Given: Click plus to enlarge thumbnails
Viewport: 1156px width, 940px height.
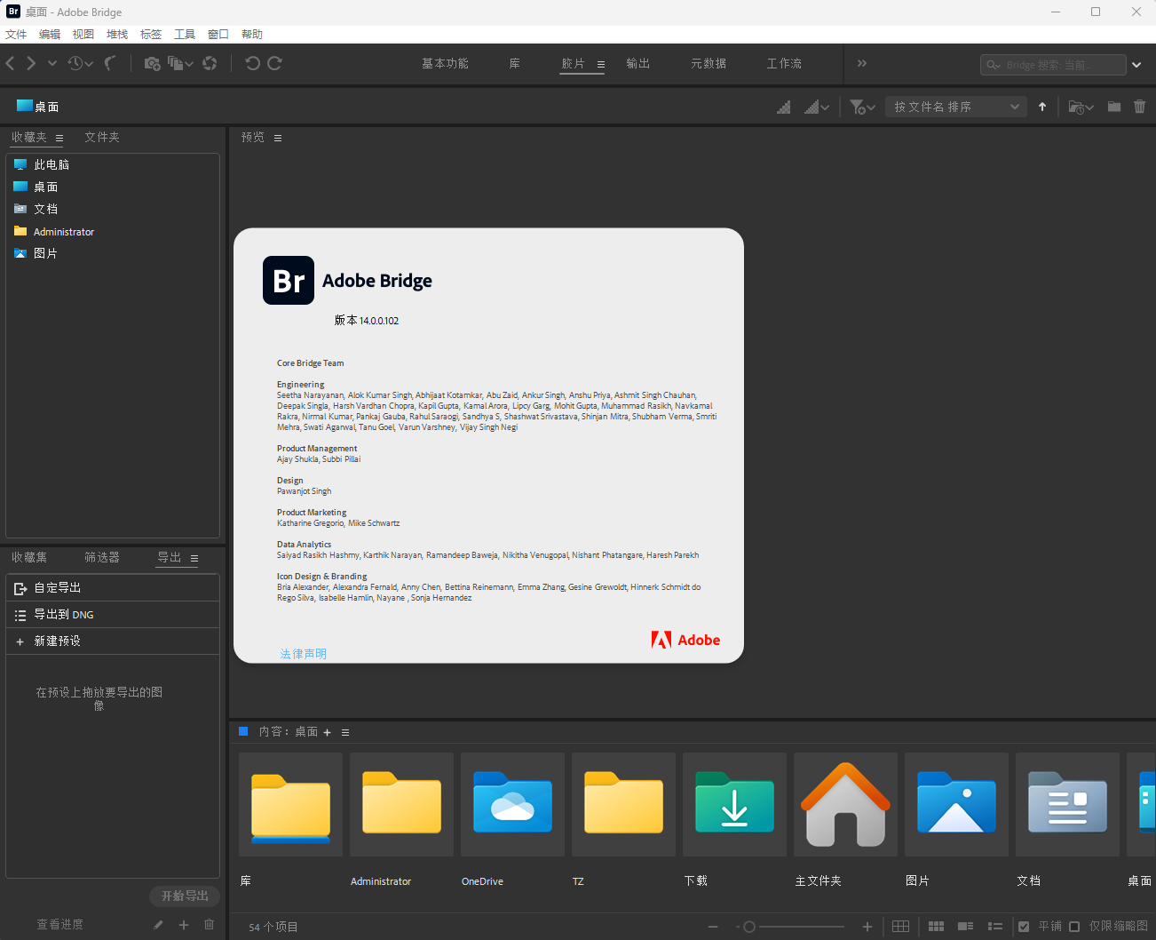Looking at the screenshot, I should (867, 927).
